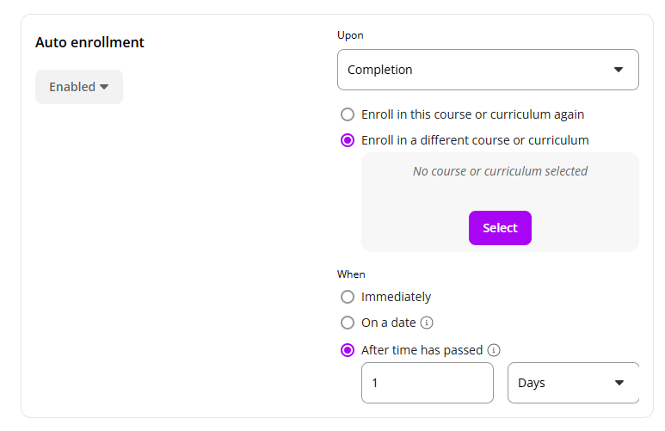Click the info icon beside "On a date"
Viewport: 665px width, 431px height.
coord(427,323)
